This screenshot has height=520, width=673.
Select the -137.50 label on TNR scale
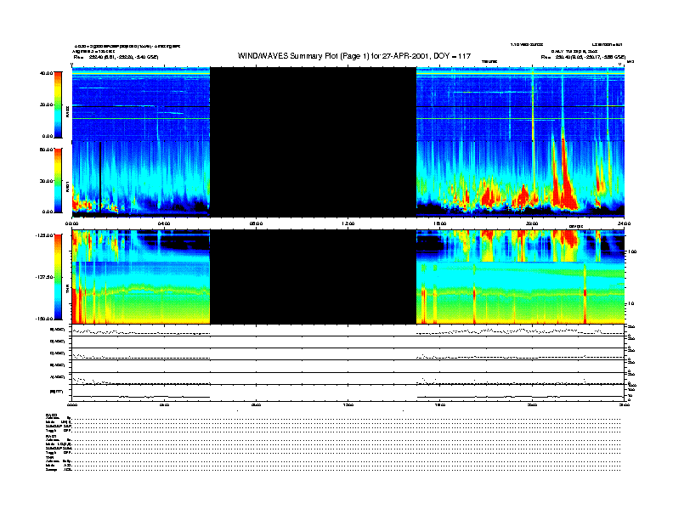pos(45,277)
